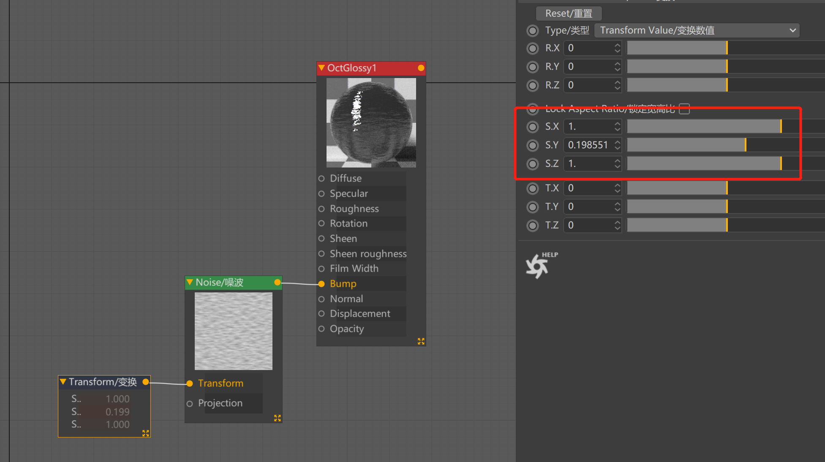Click the Noise node orange output port
Image resolution: width=825 pixels, height=462 pixels.
pos(278,282)
